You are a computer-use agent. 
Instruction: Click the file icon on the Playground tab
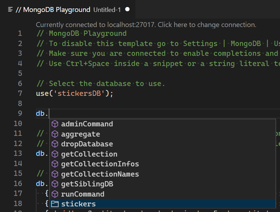pos(10,9)
